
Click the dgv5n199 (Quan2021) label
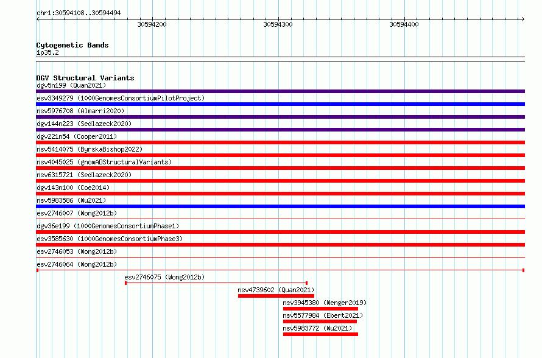(x=71, y=85)
